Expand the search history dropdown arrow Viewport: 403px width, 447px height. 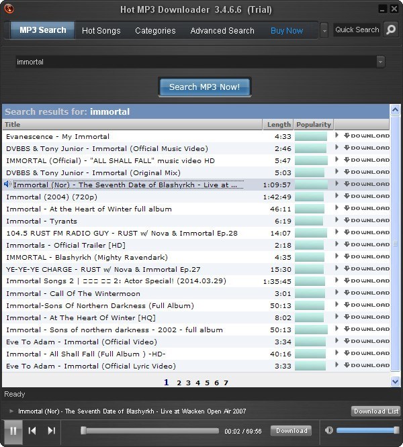(x=380, y=62)
